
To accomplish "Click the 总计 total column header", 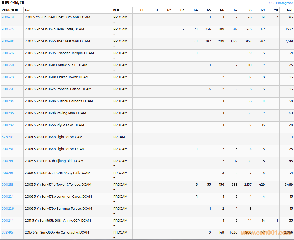I will [289, 10].
